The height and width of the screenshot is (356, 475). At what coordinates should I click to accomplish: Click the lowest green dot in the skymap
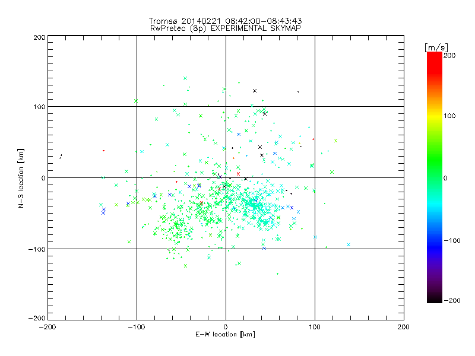(277, 274)
